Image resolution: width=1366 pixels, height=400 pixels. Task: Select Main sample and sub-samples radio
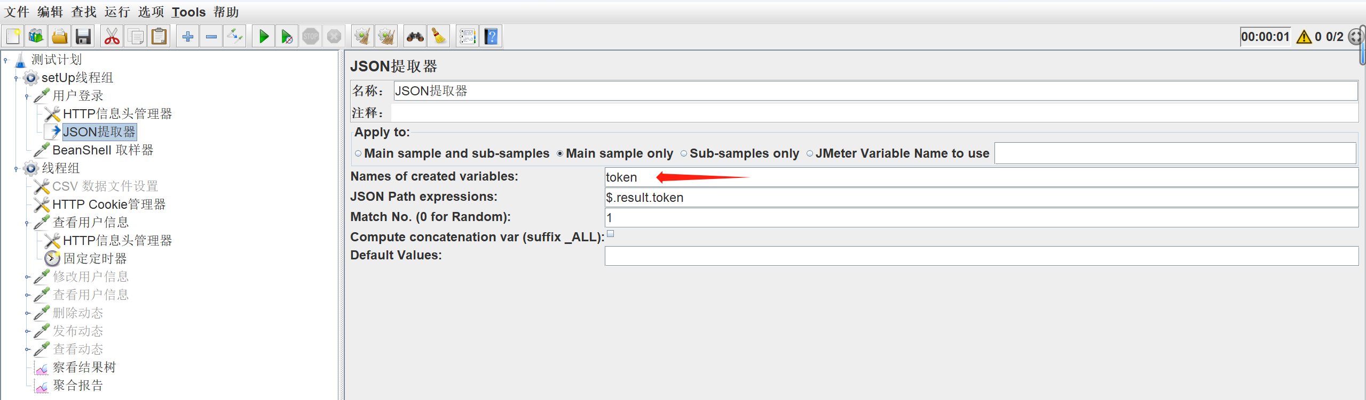pos(358,154)
